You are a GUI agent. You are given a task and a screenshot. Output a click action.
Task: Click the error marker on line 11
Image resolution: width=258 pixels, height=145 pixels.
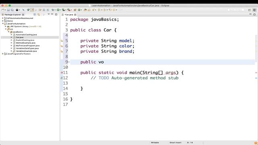point(62,72)
